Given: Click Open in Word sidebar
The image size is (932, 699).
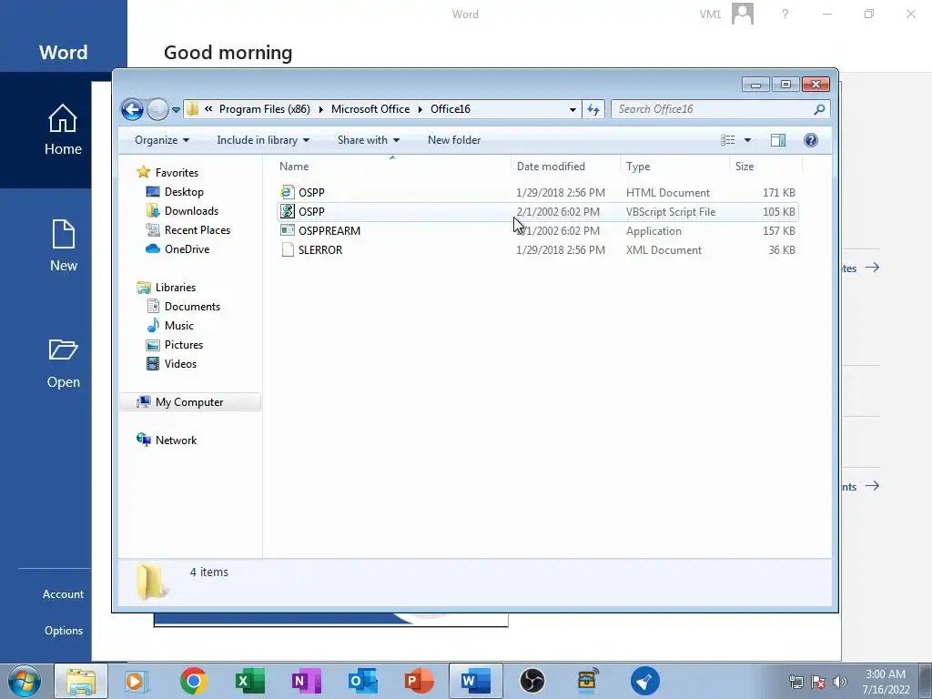Looking at the screenshot, I should 63,364.
